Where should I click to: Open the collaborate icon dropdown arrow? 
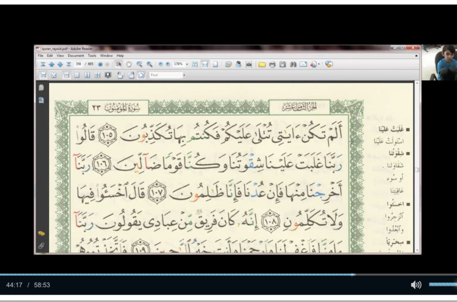pyautogui.click(x=319, y=64)
